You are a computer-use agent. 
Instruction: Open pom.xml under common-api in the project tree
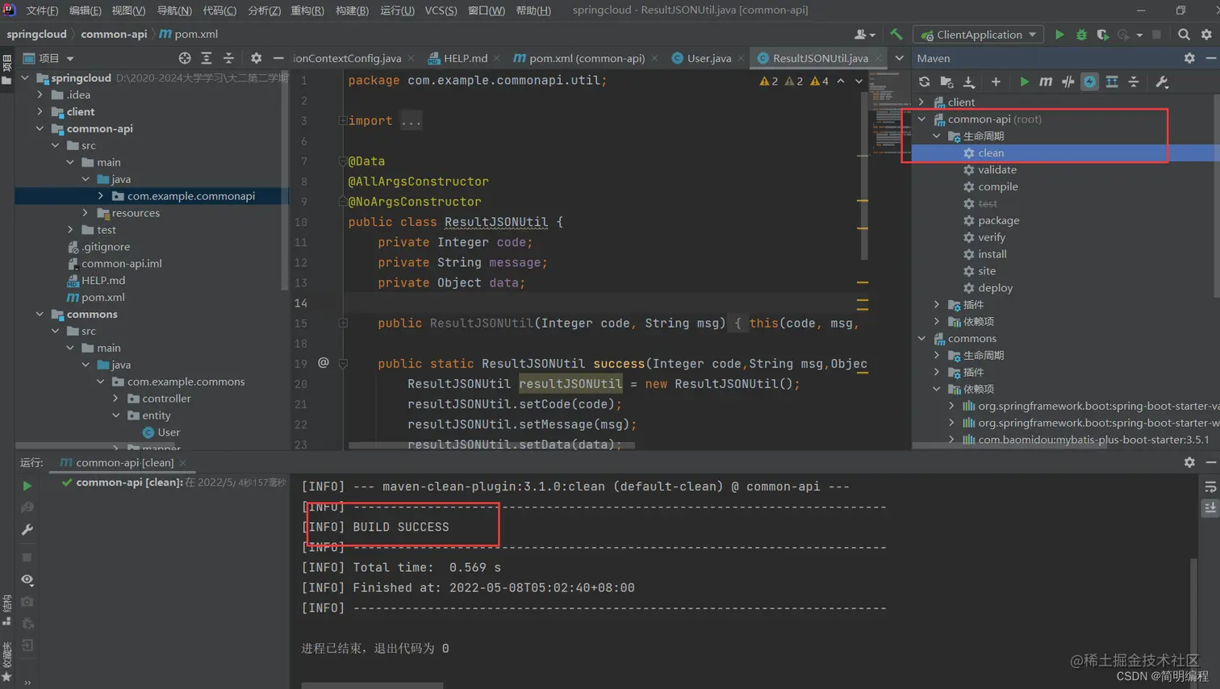[102, 298]
